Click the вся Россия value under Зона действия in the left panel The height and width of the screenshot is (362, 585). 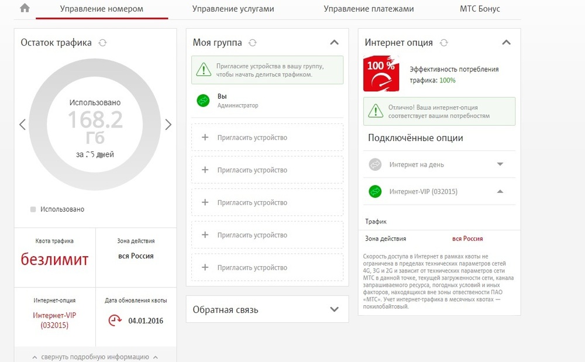coord(136,256)
